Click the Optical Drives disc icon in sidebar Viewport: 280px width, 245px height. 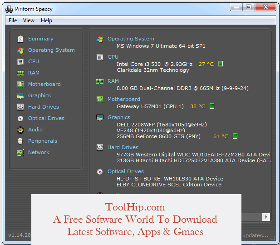(20, 119)
